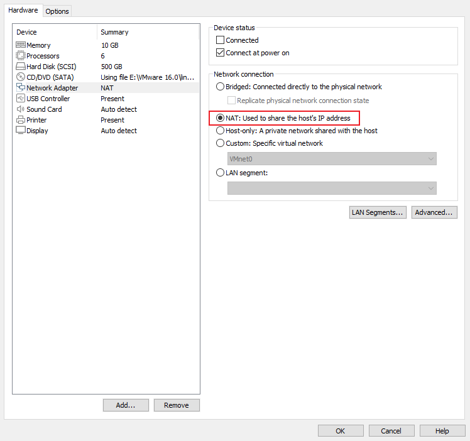Expand the LAN segment dropdown list
Image resolution: width=470 pixels, height=441 pixels.
click(x=332, y=188)
